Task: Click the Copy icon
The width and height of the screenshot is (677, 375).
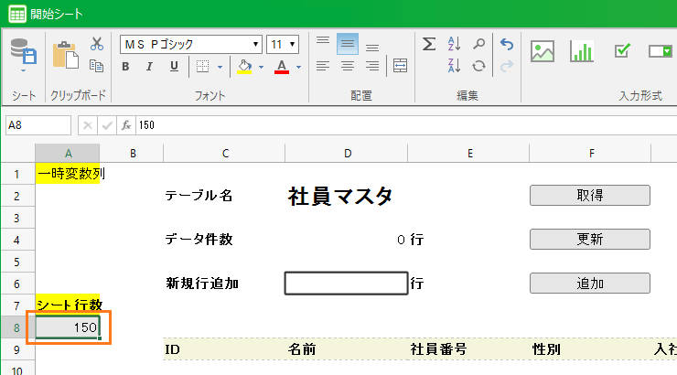Action: pos(96,66)
